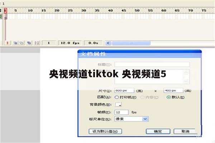Click the 12.0 fps timeline readout

click(70, 43)
